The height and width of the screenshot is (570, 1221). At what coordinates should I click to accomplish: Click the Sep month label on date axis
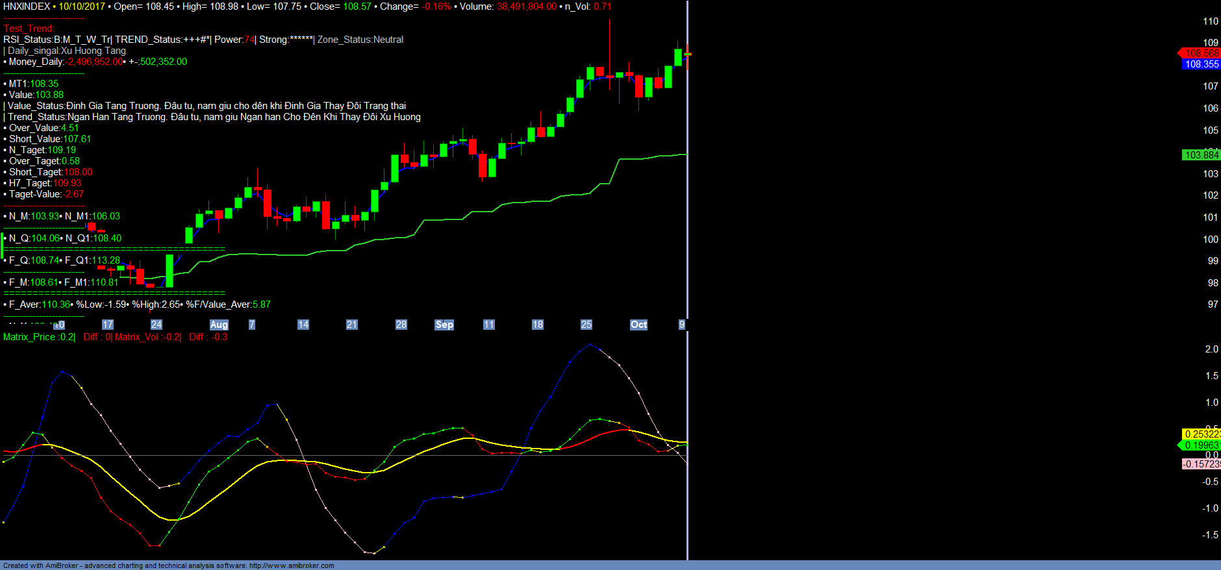444,325
